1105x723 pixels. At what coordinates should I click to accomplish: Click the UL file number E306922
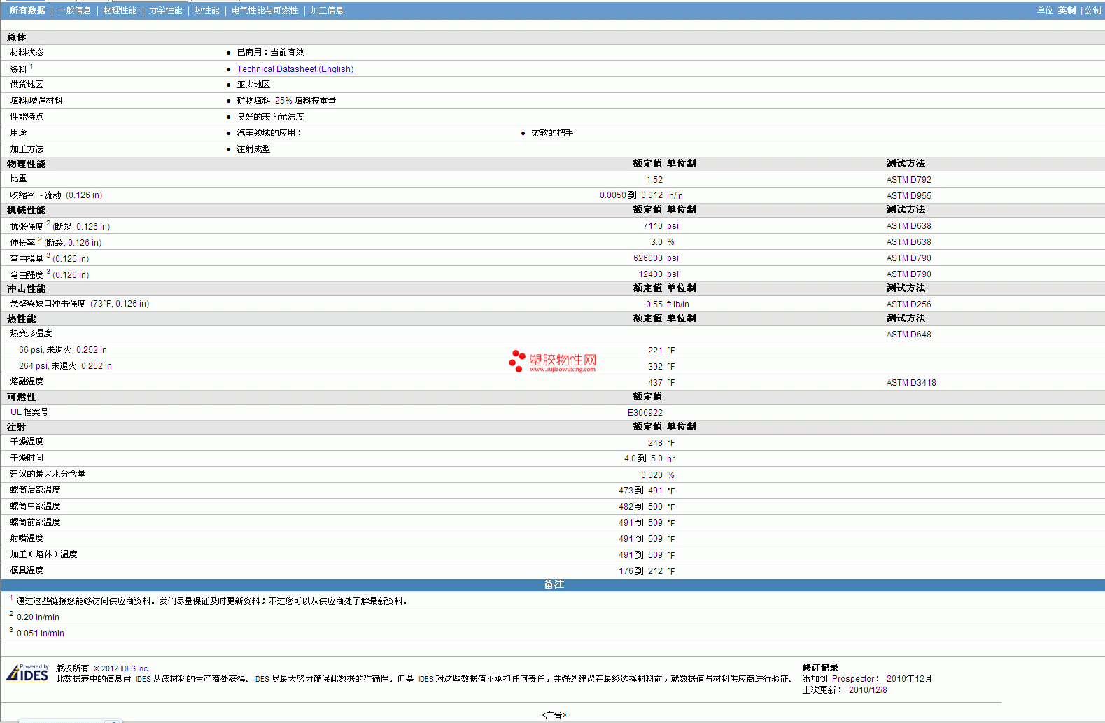click(x=645, y=413)
